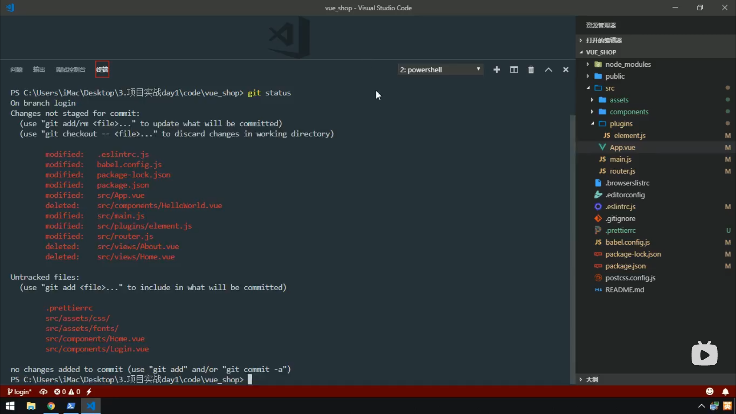Viewport: 736px width, 414px height.
Task: Click the login branch indicator in status bar
Action: click(20, 391)
